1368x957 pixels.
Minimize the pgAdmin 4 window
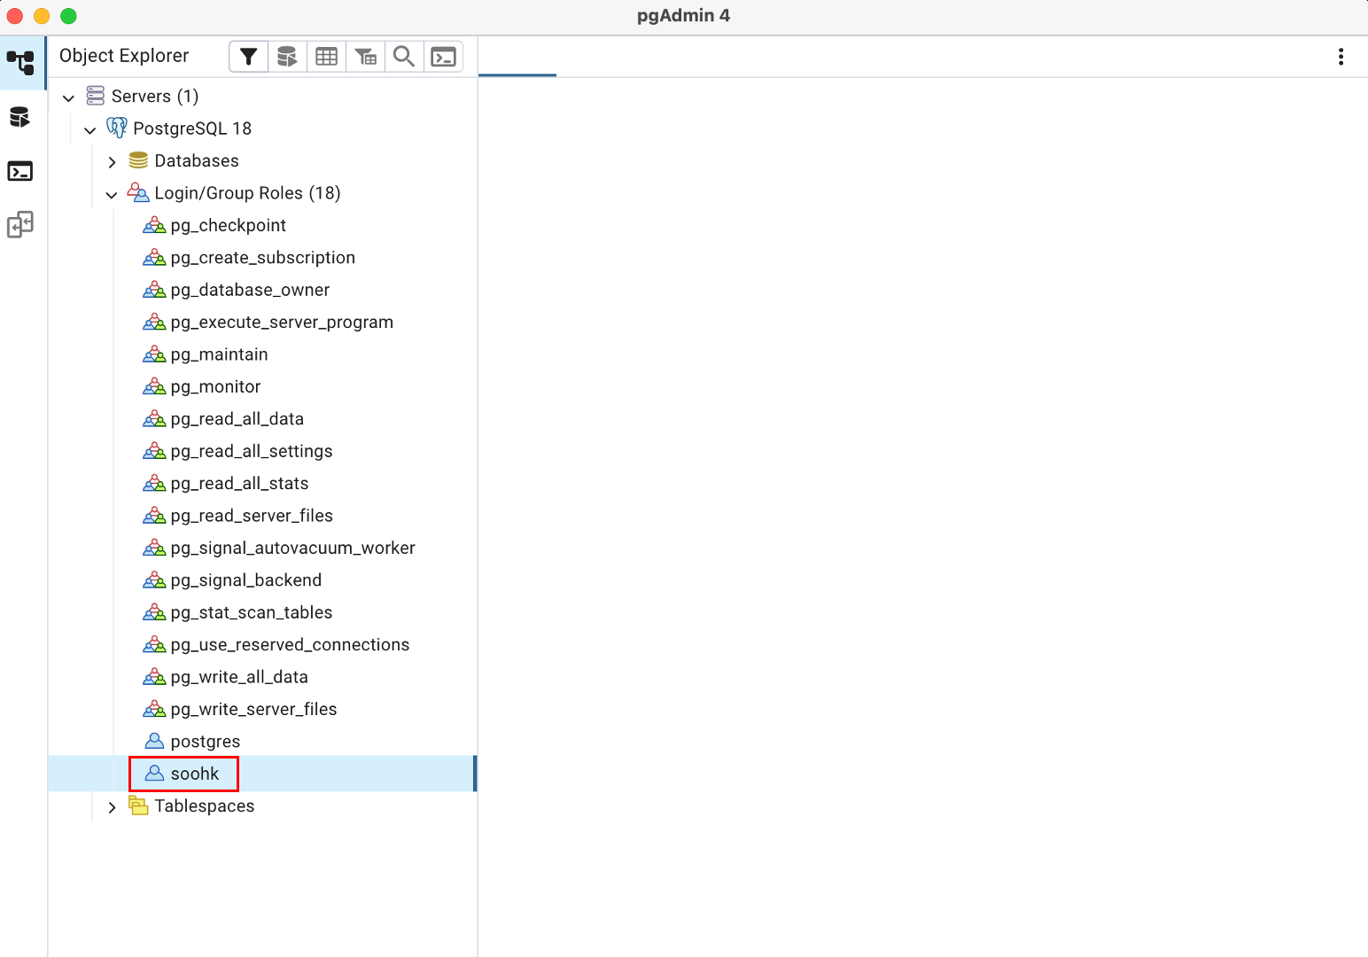coord(42,16)
